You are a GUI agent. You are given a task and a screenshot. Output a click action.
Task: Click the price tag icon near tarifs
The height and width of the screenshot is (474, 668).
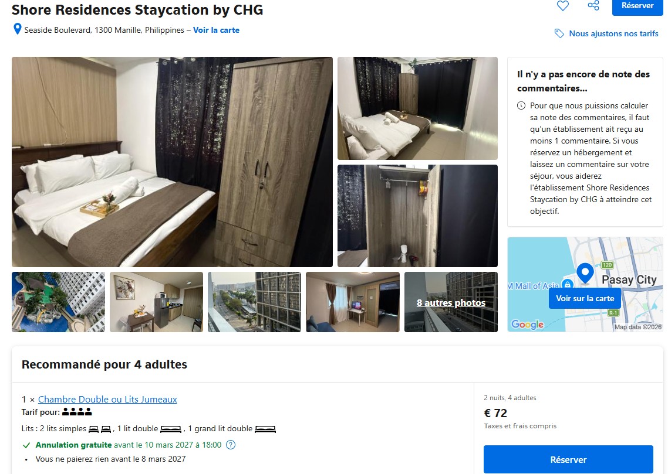tap(559, 33)
